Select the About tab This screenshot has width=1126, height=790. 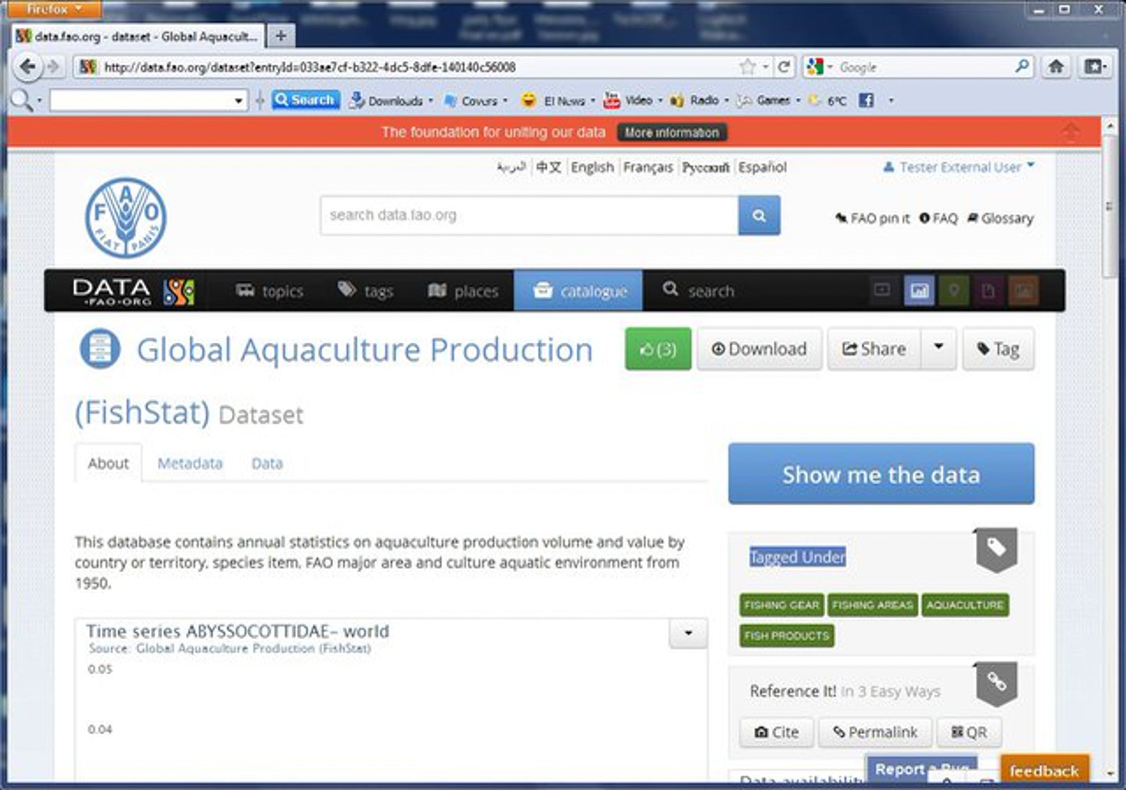click(x=108, y=463)
